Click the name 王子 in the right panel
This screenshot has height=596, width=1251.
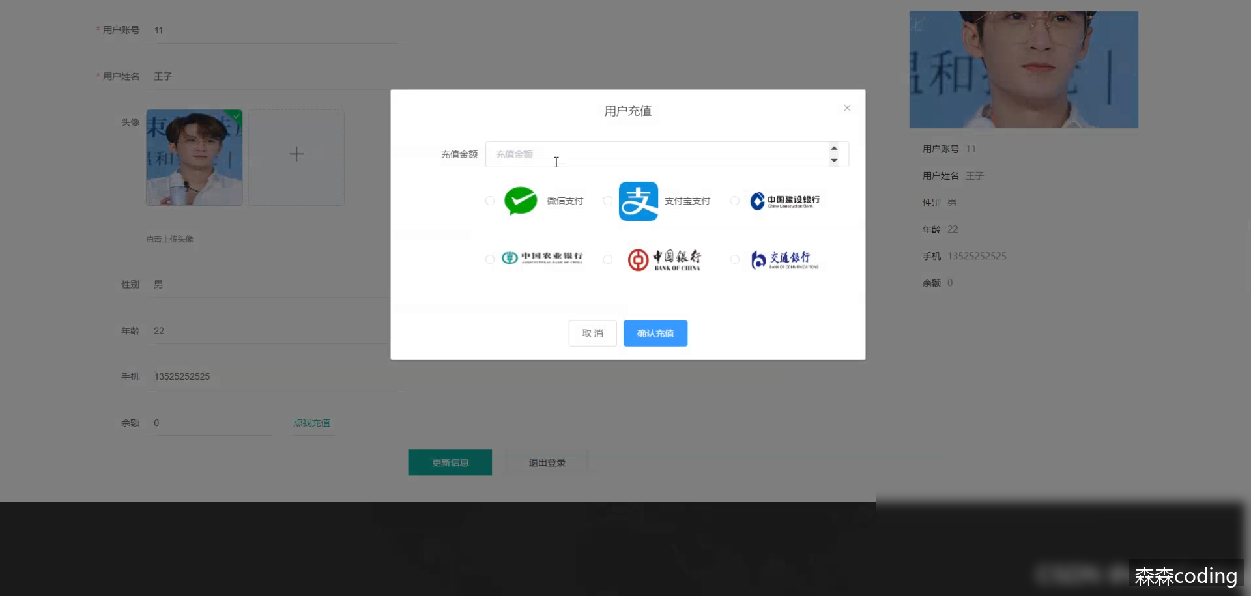(x=975, y=176)
